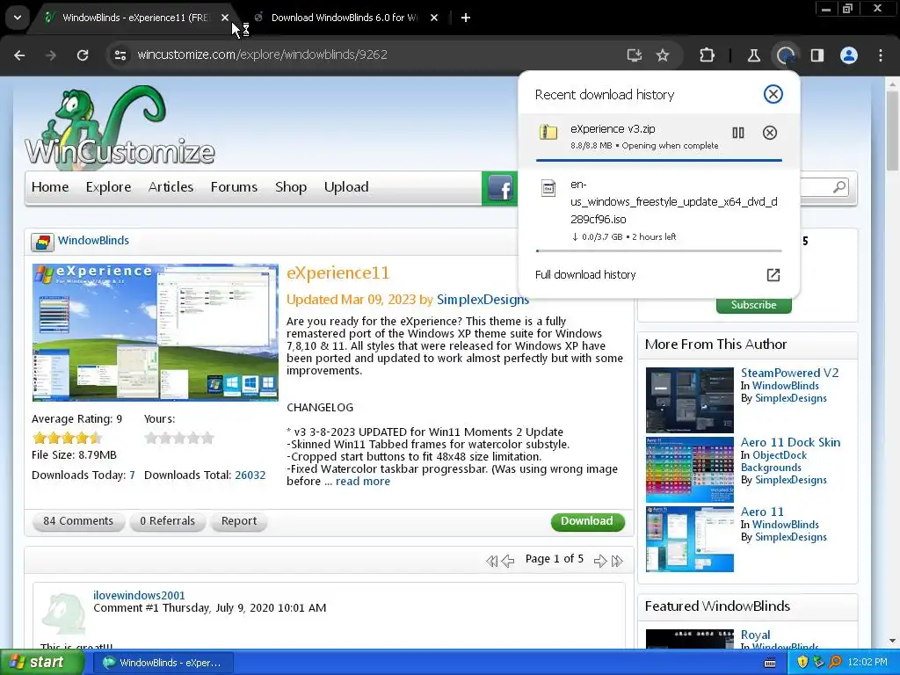Open Forums in the site navigation
Screen dimensions: 900x675
point(234,187)
